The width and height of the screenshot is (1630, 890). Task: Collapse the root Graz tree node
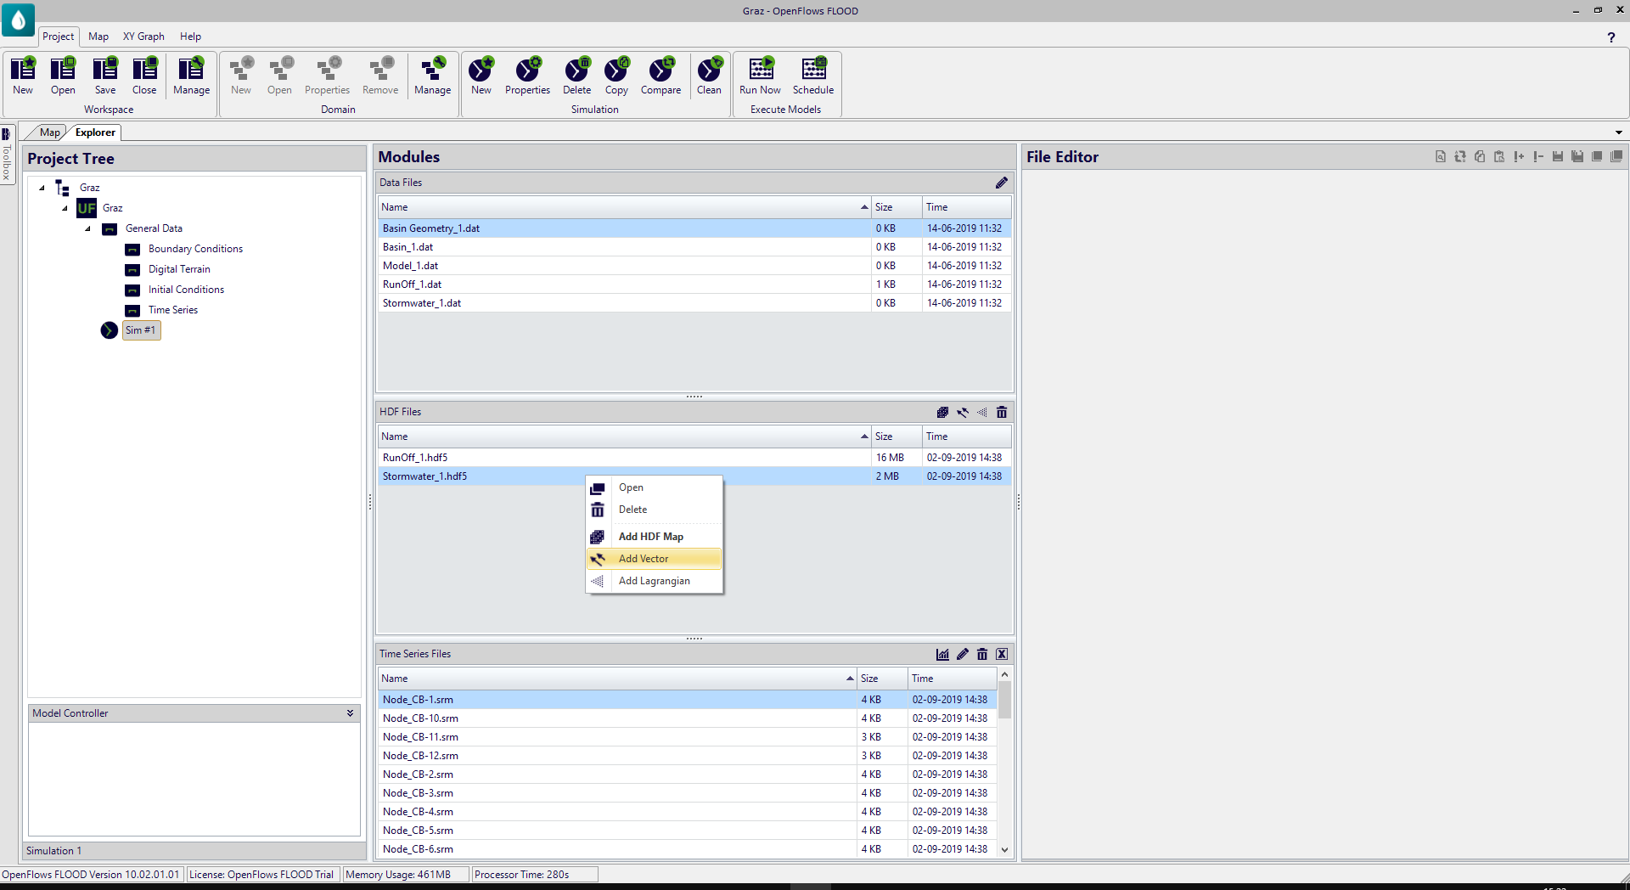click(42, 188)
